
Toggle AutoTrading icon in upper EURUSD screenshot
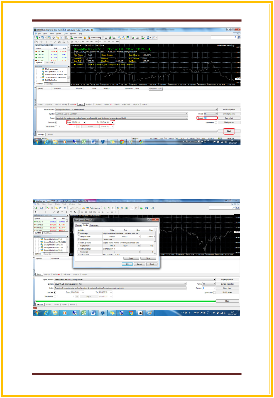[89, 38]
